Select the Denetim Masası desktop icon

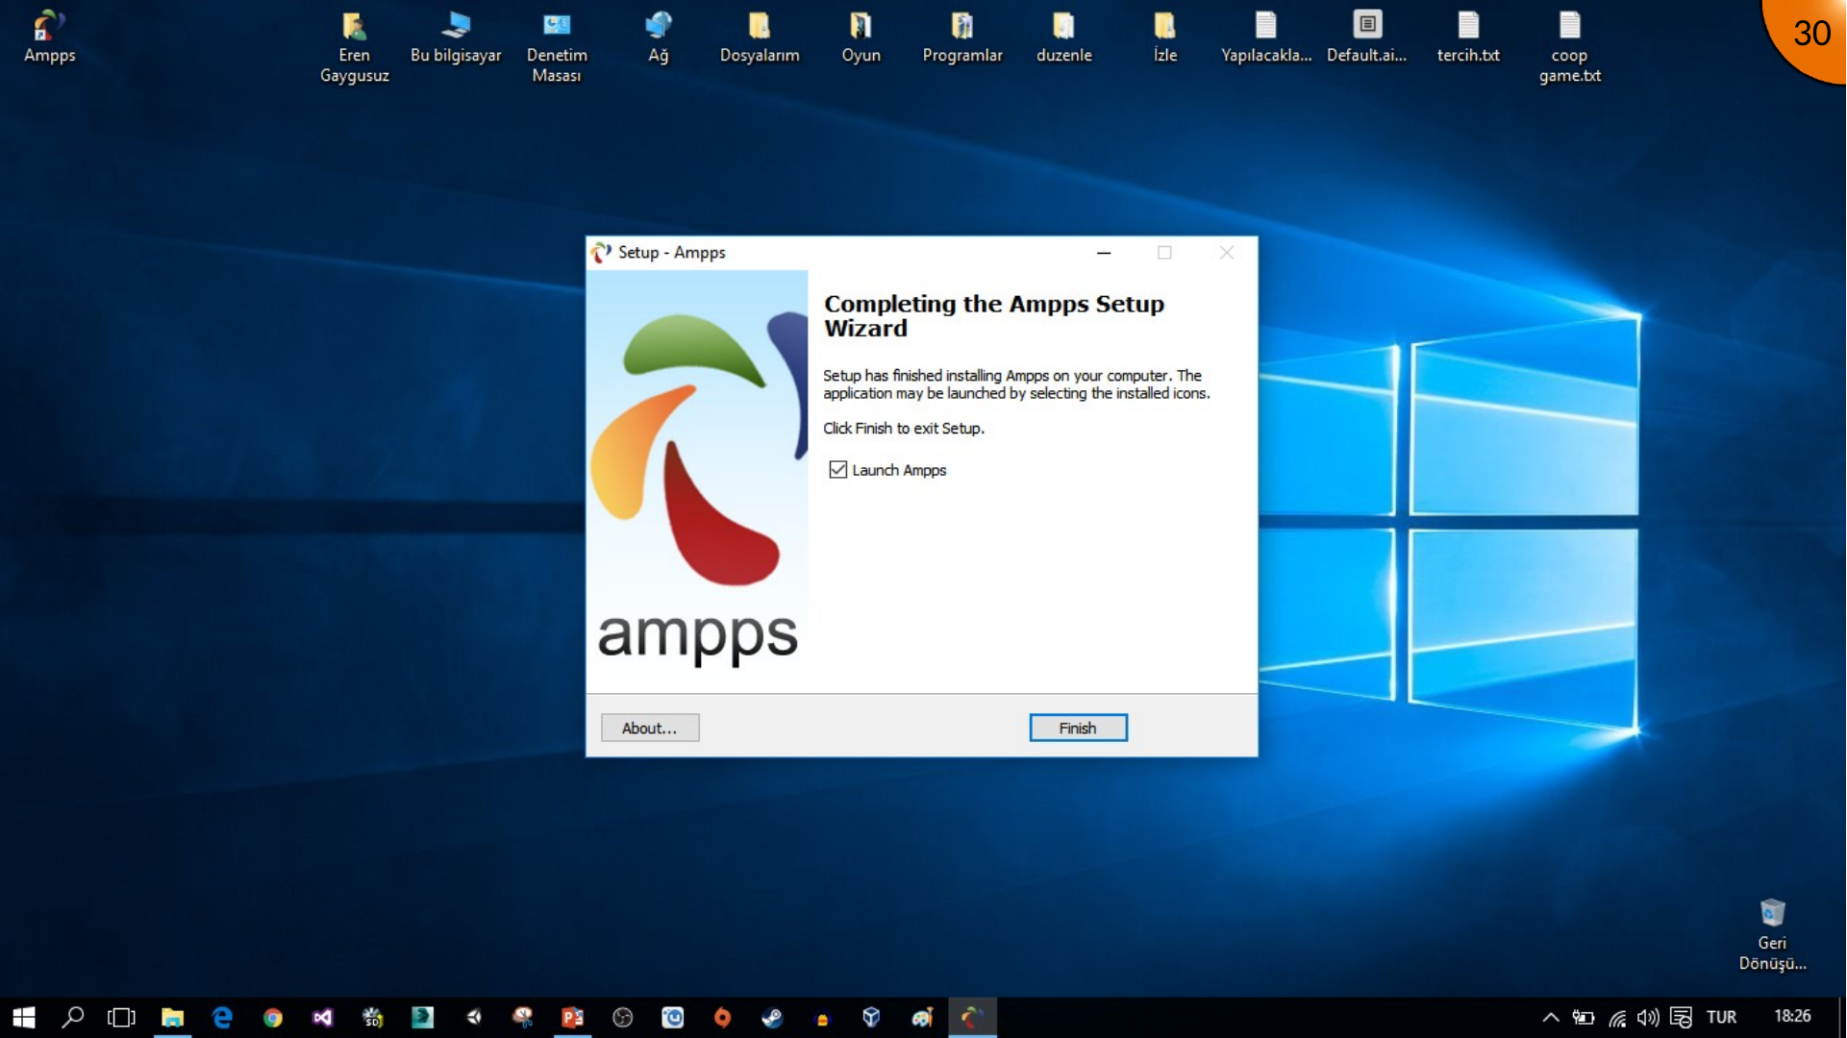(x=557, y=47)
